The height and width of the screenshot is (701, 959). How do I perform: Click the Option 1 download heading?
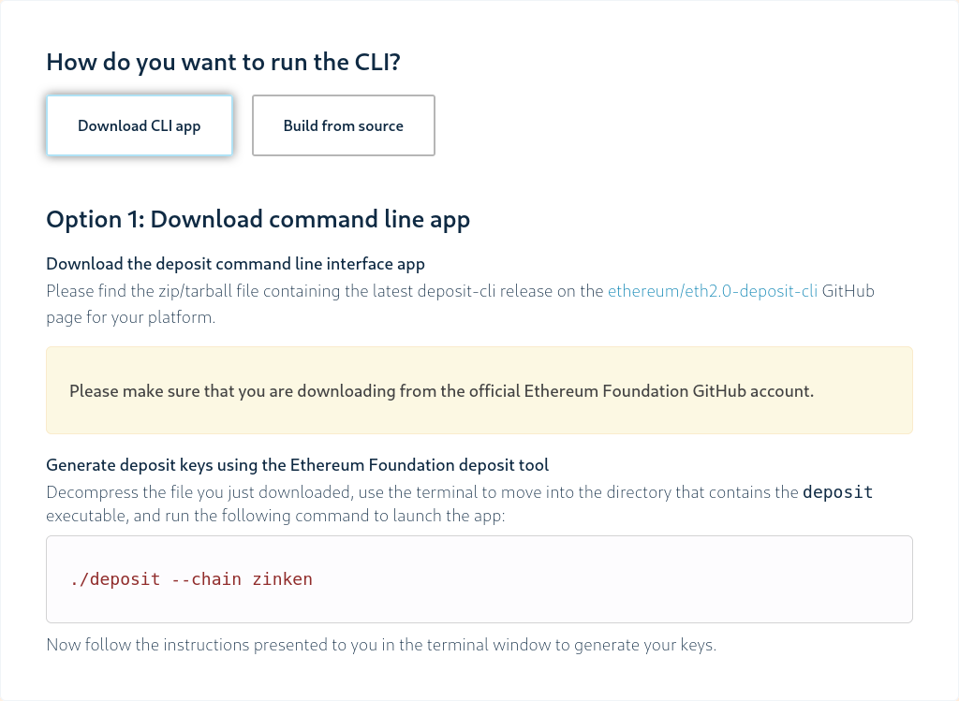(x=258, y=218)
